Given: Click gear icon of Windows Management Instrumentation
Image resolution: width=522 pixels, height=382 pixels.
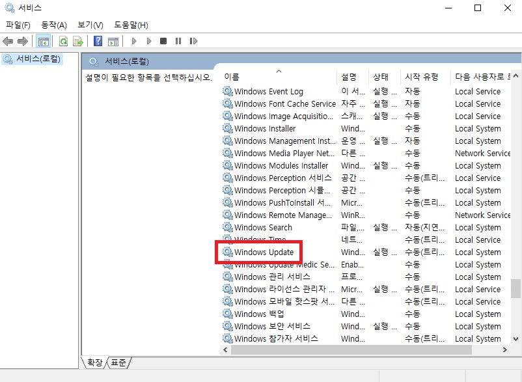Looking at the screenshot, I should [228, 141].
